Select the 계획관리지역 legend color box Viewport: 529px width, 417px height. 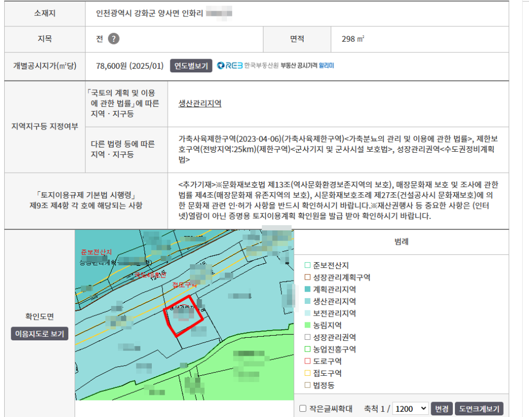click(307, 290)
